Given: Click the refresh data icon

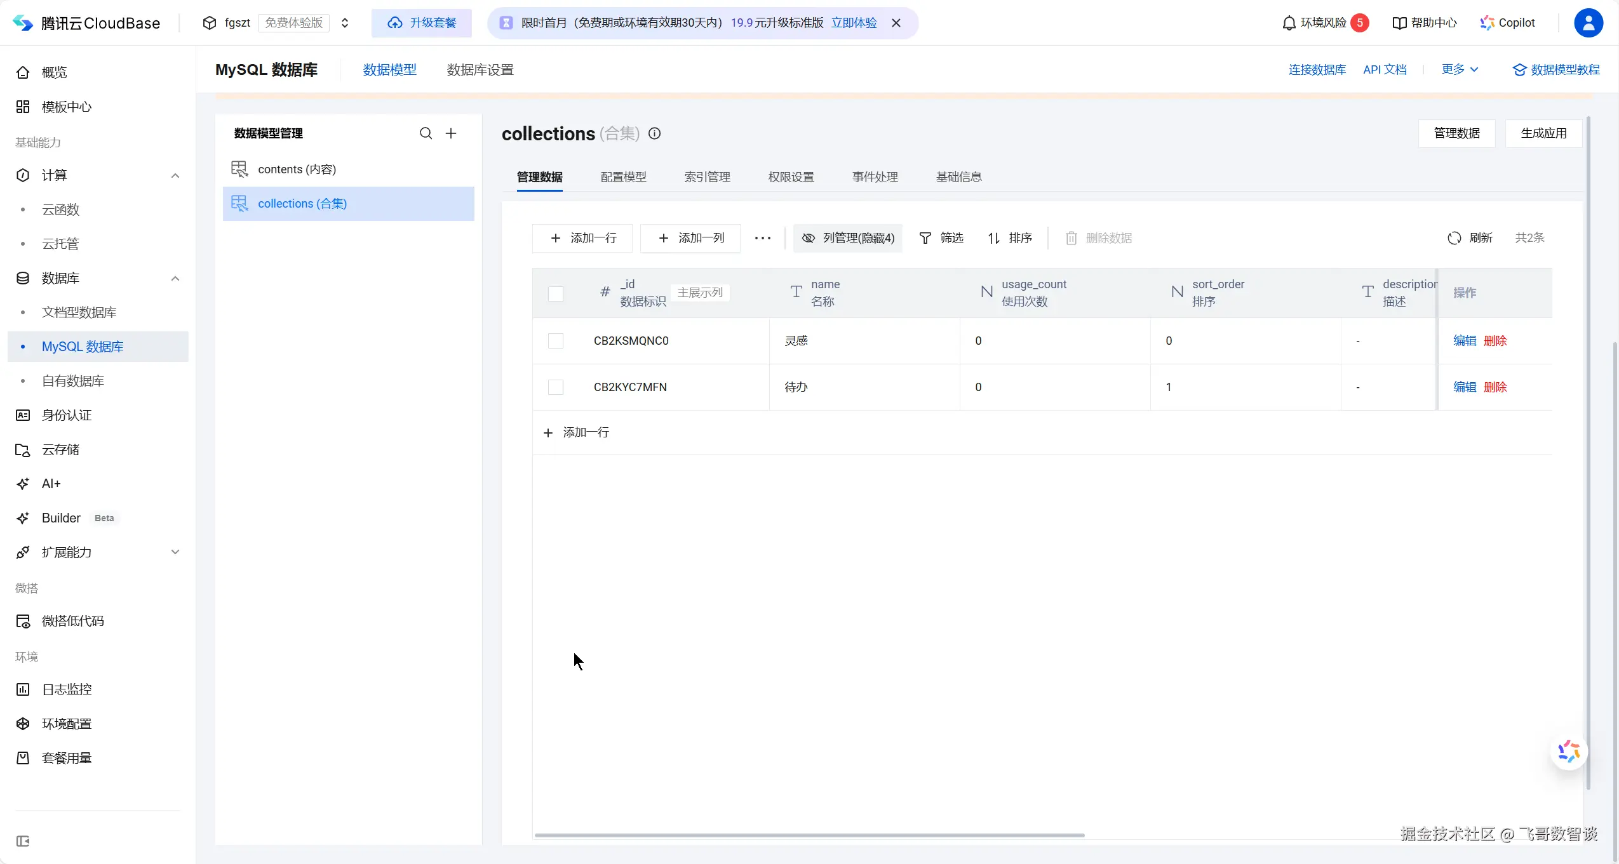Looking at the screenshot, I should (x=1454, y=238).
